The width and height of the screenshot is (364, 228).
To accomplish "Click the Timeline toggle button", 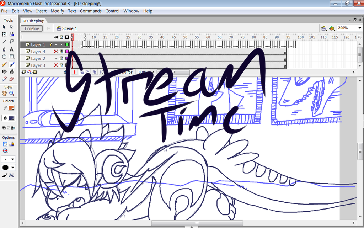I will click(x=32, y=28).
